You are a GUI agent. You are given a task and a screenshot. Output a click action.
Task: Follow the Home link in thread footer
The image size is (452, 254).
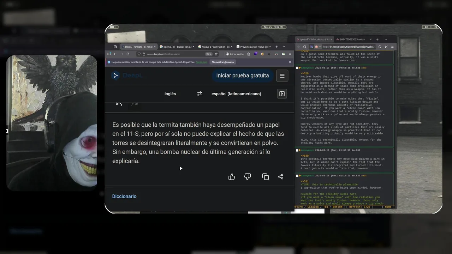coord(388,207)
